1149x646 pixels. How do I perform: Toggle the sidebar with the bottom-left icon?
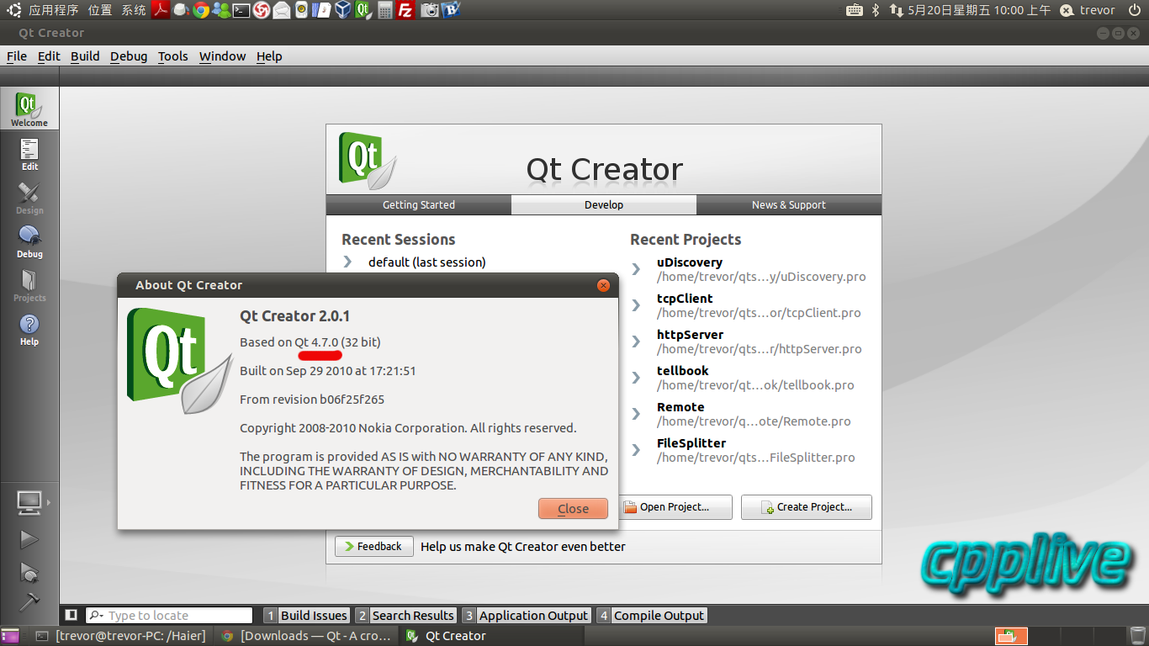tap(71, 616)
